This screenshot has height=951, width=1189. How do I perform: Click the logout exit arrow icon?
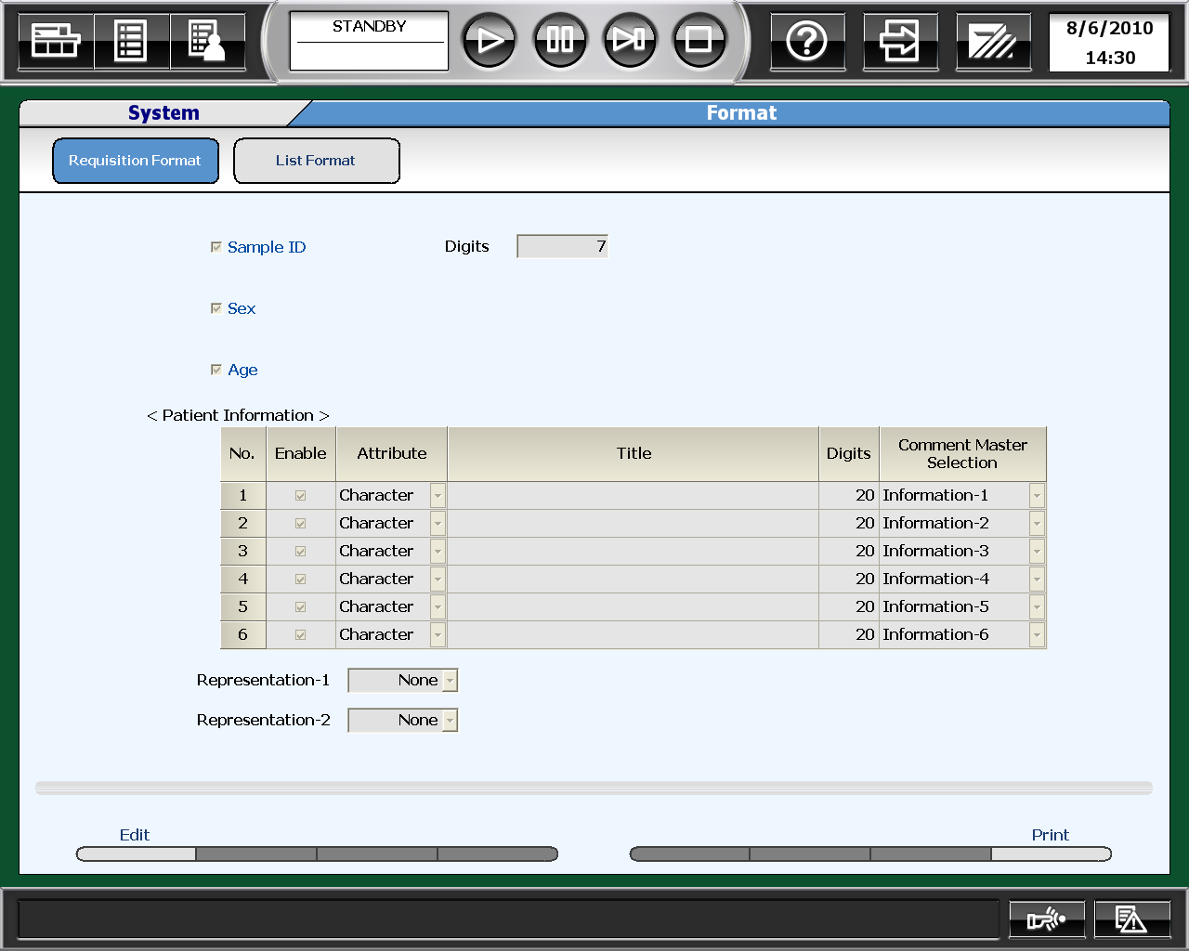click(899, 41)
